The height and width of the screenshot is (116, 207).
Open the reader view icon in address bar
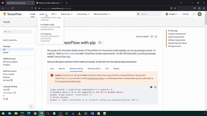point(171,8)
